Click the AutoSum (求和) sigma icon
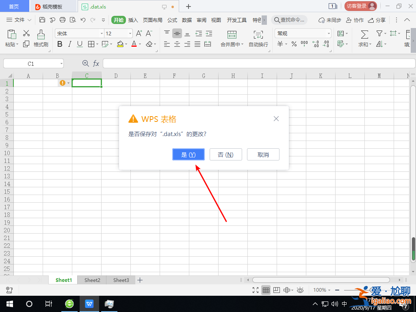This screenshot has width=416, height=312. 364,34
